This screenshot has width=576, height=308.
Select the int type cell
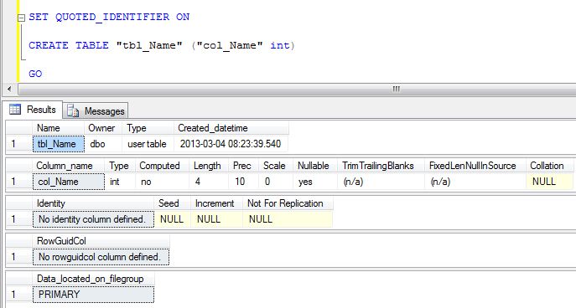click(x=120, y=182)
